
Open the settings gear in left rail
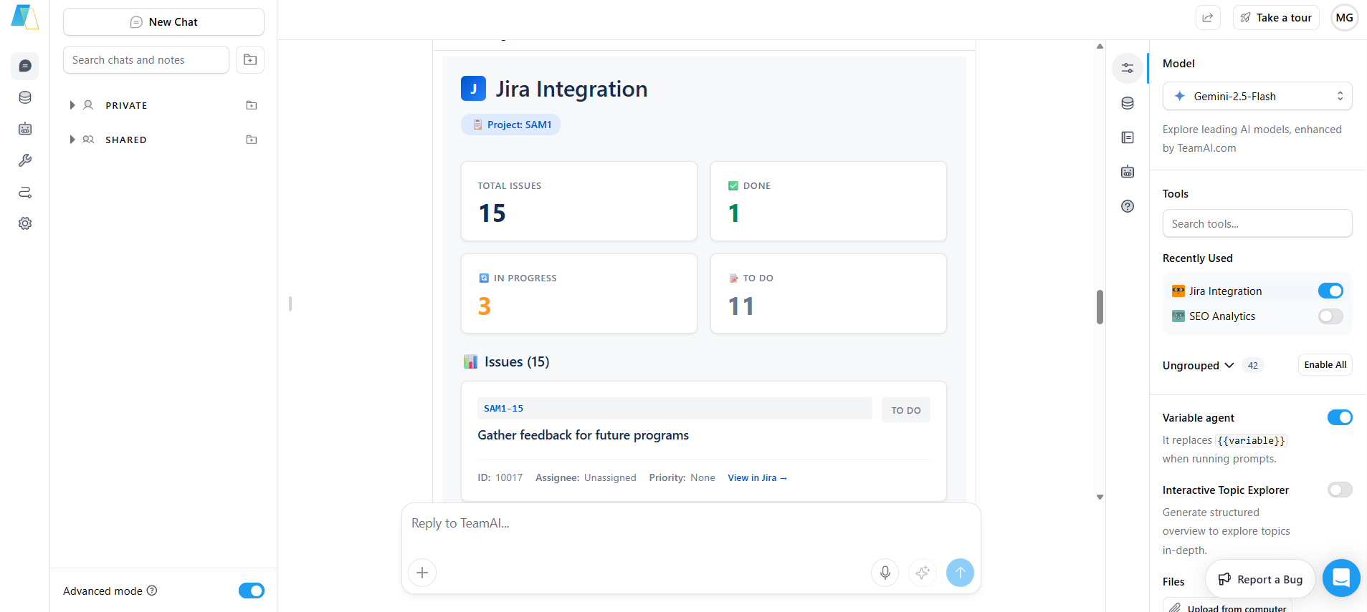tap(25, 223)
